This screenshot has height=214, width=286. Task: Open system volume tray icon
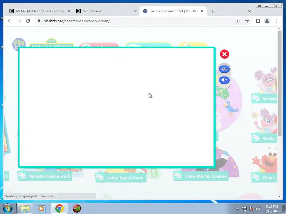pyautogui.click(x=258, y=209)
